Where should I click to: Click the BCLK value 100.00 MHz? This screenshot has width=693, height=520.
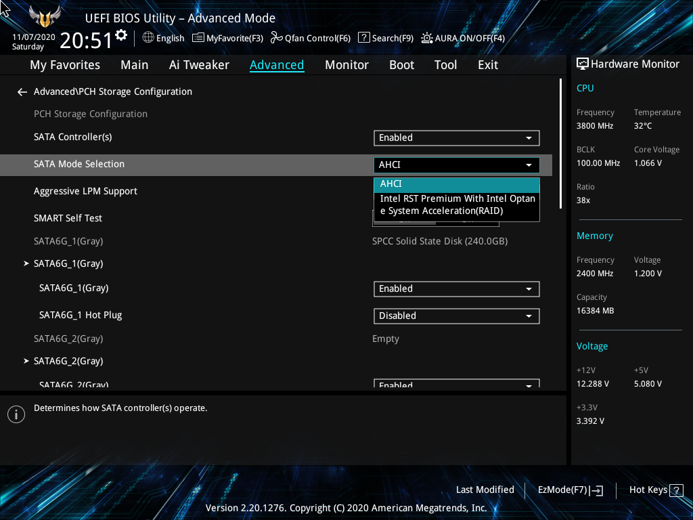point(598,163)
